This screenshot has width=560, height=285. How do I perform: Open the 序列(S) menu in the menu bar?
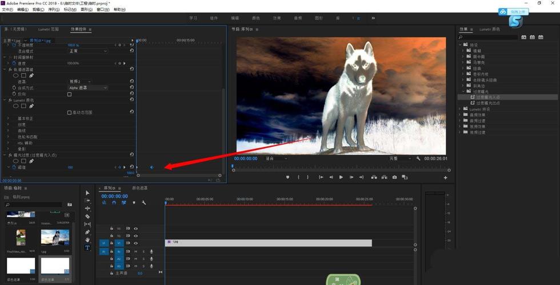54,10
